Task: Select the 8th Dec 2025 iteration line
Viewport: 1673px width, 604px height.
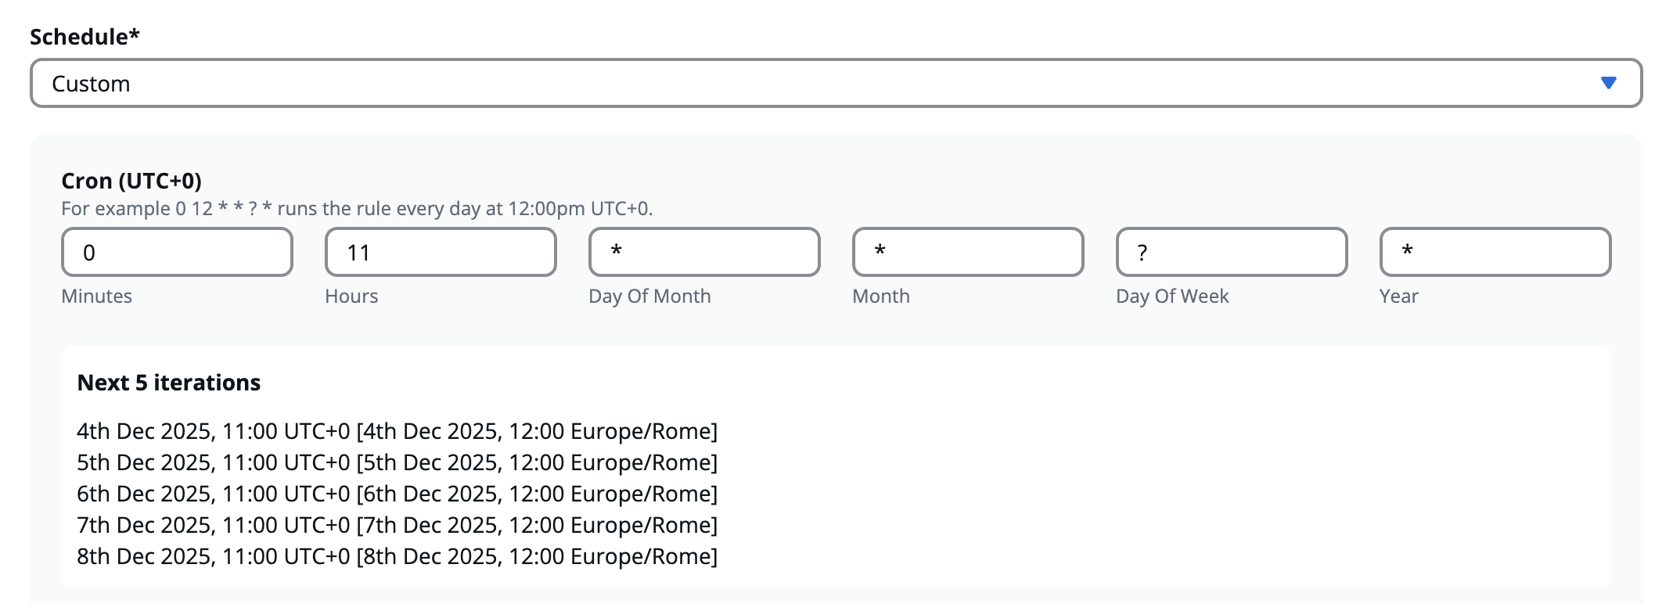Action: pos(397,556)
